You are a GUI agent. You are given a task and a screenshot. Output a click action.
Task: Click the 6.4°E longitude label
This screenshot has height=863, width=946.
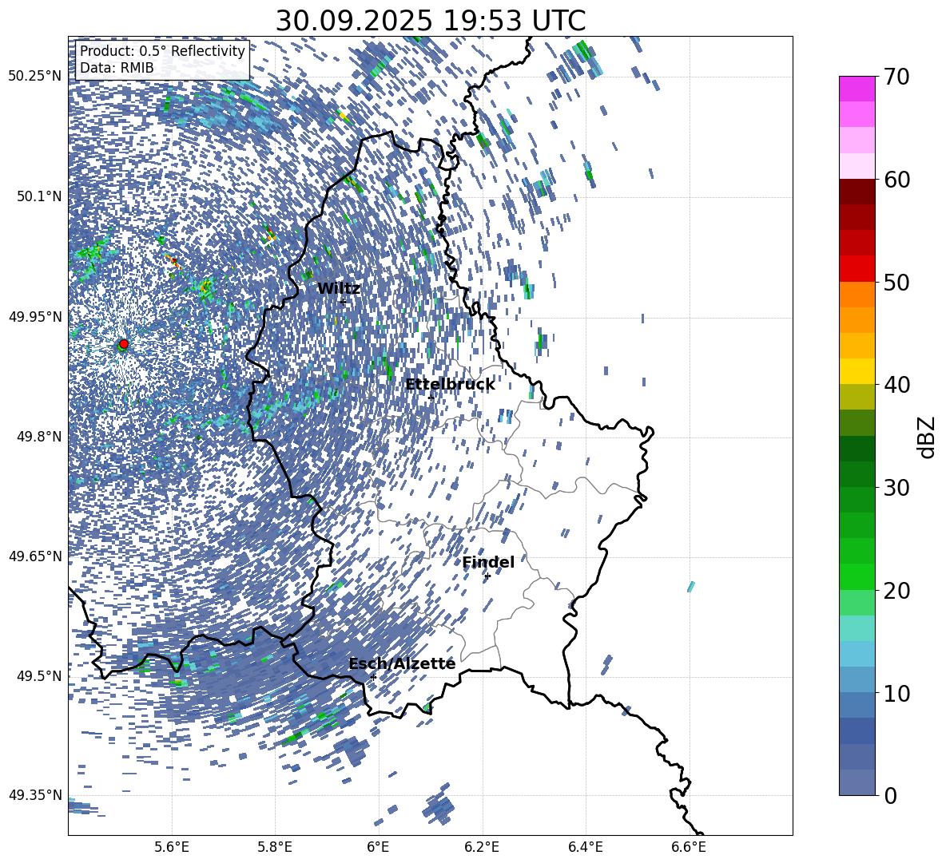585,847
